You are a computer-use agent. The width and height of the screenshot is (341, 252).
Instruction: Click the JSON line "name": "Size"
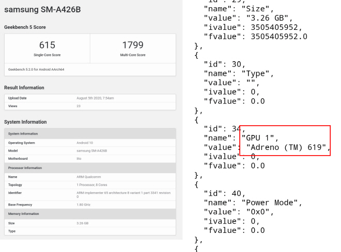pyautogui.click(x=239, y=9)
